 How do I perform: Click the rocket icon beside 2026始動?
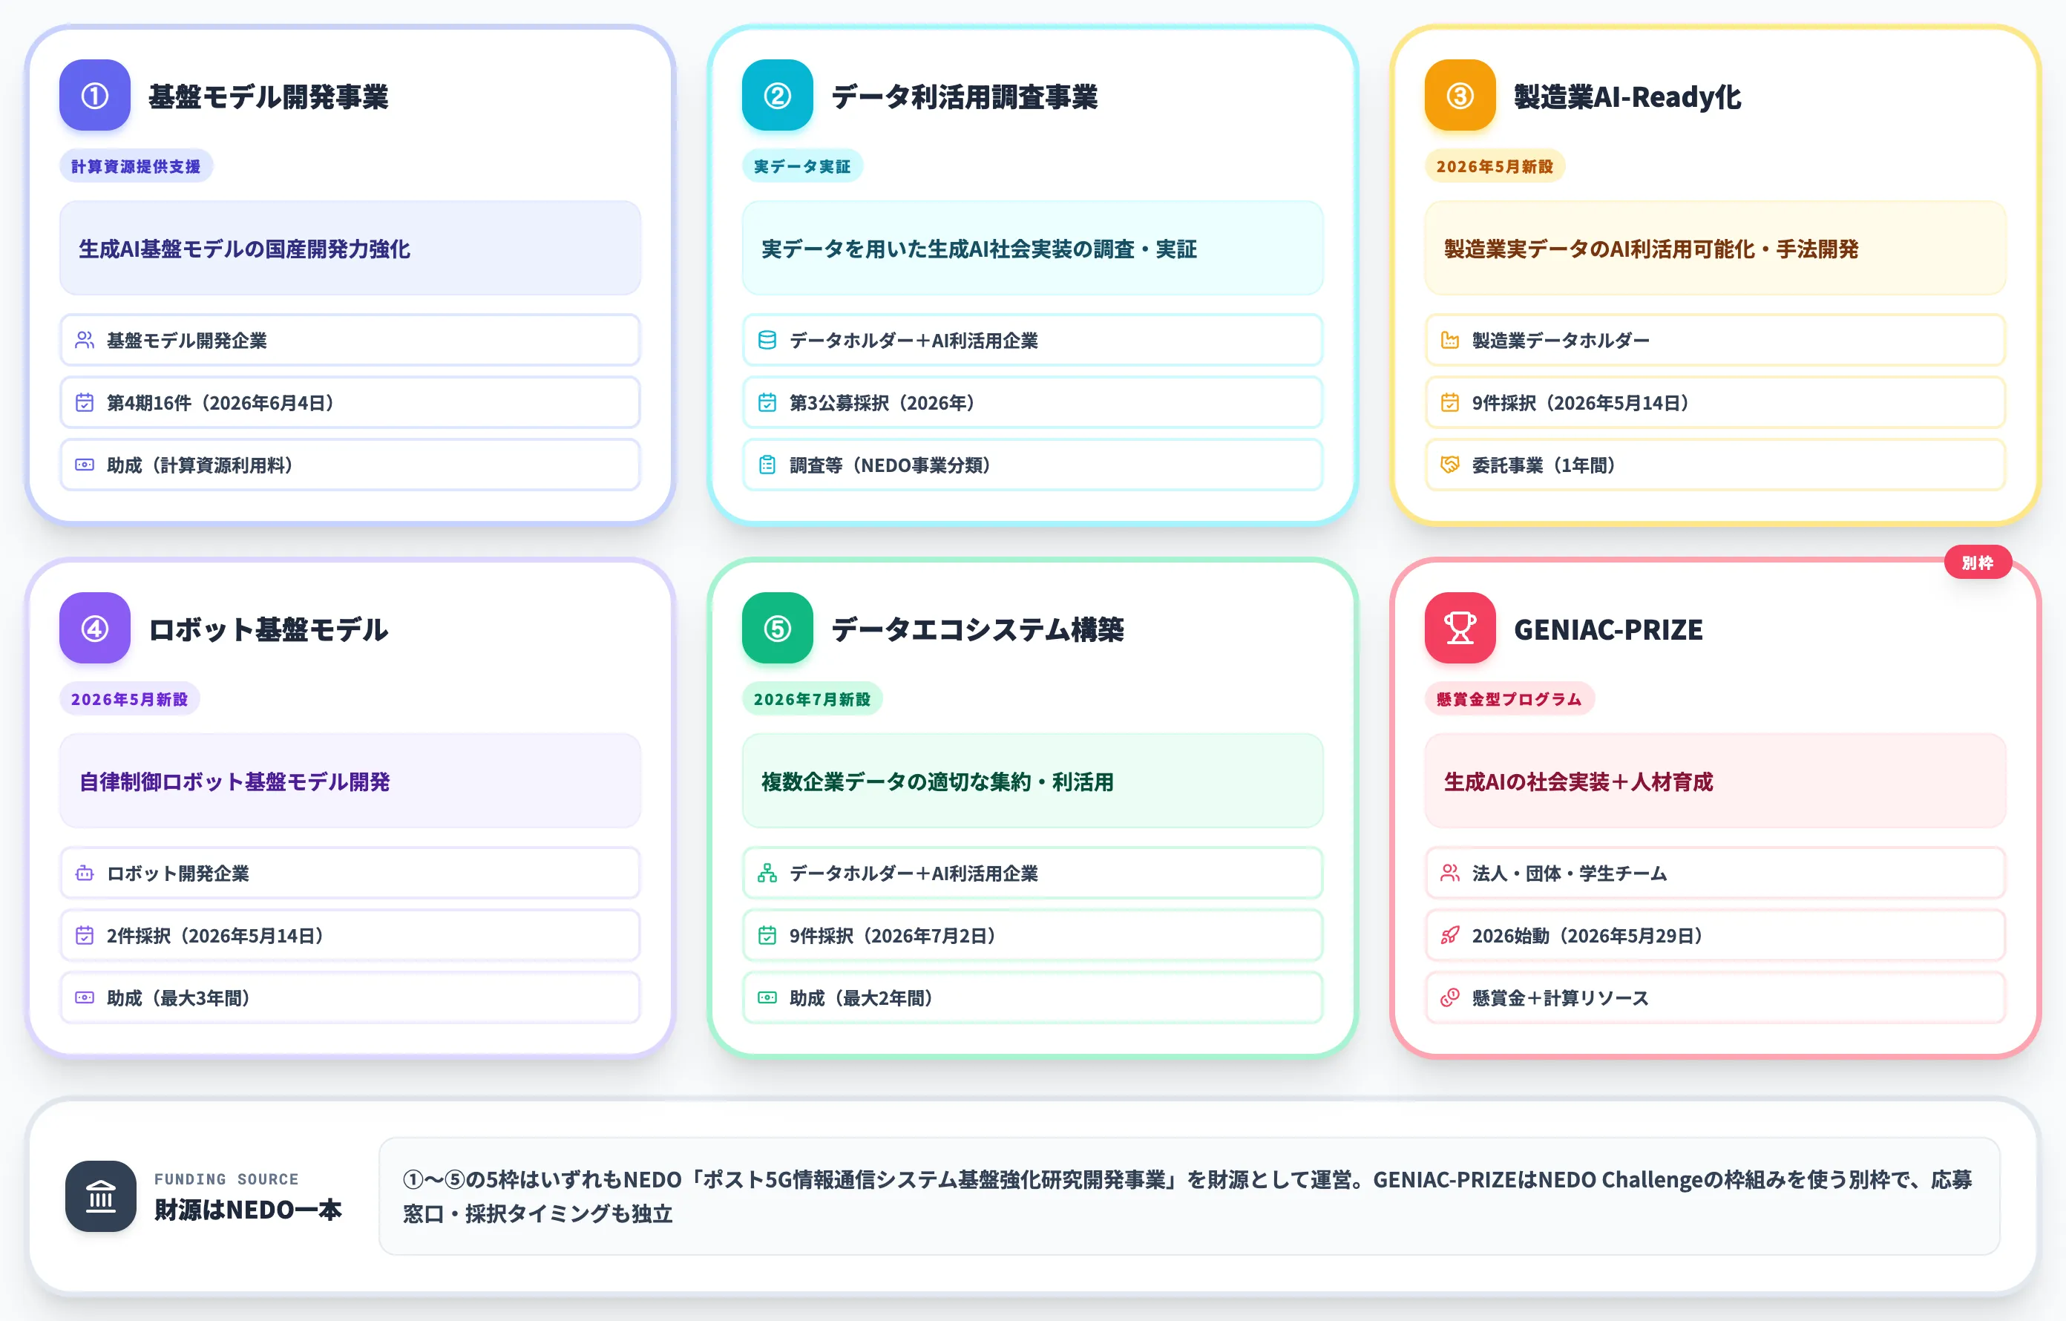(x=1450, y=936)
